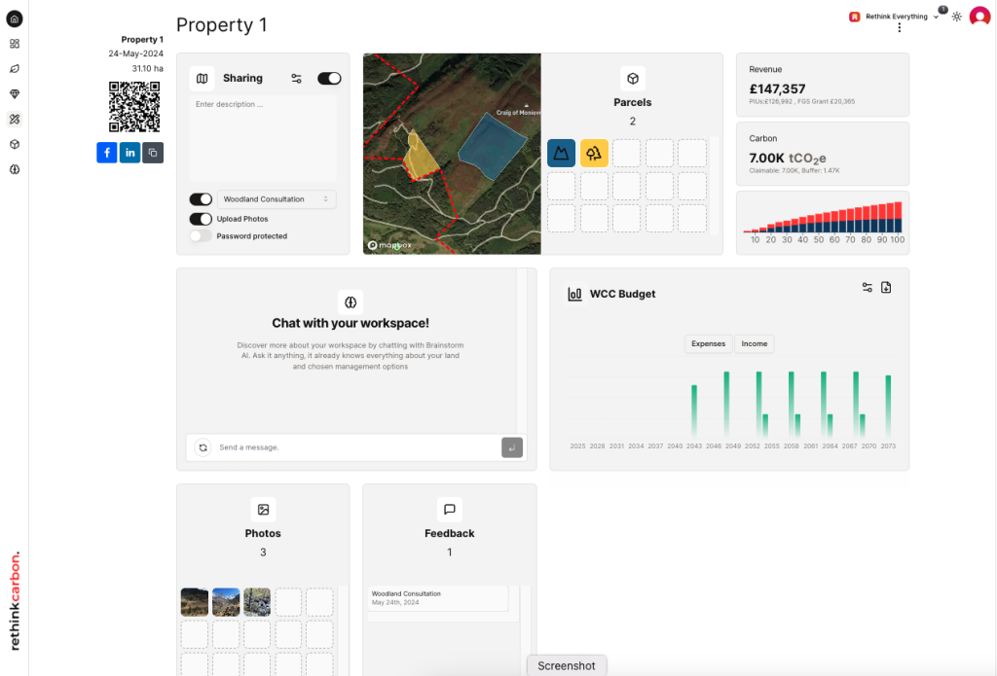
Task: Open the Rethink Everything workspace dropdown
Action: coord(896,17)
